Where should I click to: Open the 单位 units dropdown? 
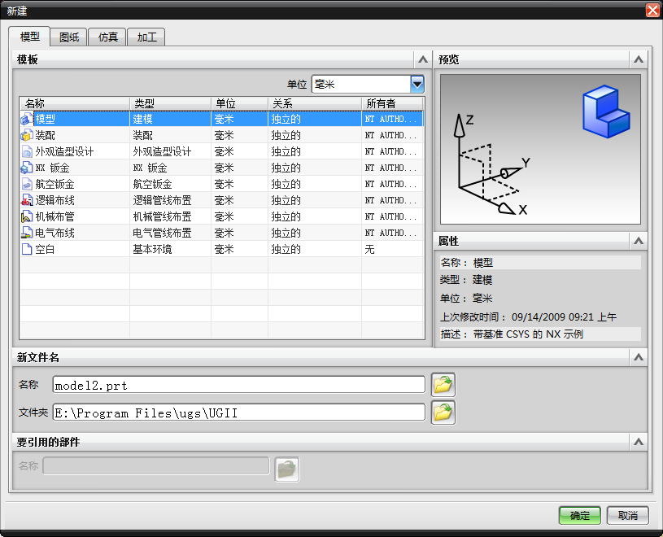(x=417, y=84)
